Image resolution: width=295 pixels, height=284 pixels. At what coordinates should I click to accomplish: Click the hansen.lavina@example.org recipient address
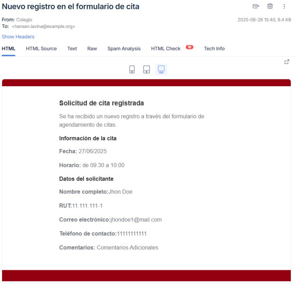tap(43, 26)
